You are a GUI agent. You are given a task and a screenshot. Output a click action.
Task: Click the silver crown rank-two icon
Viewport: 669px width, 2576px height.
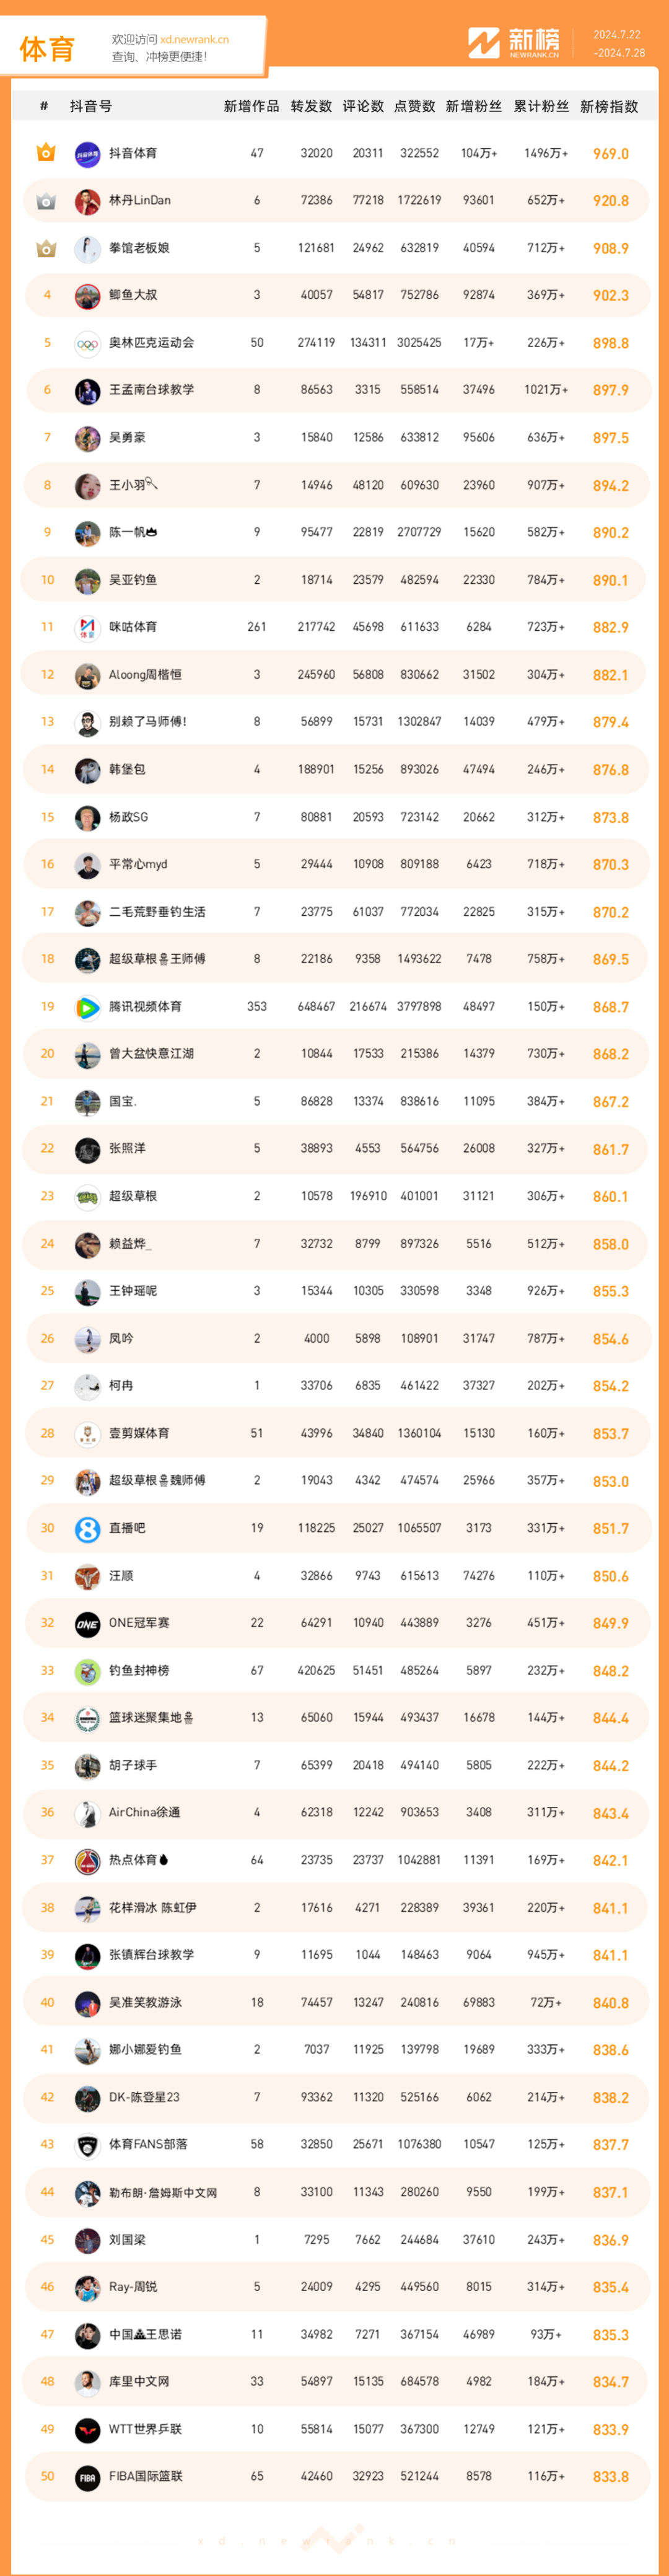click(x=46, y=201)
